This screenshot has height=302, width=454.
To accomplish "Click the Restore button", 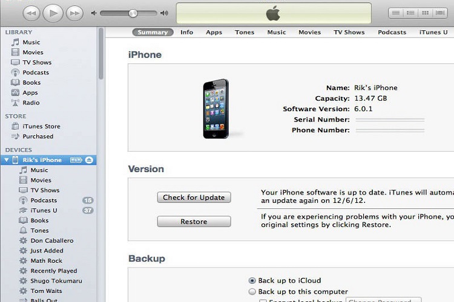I will [194, 222].
